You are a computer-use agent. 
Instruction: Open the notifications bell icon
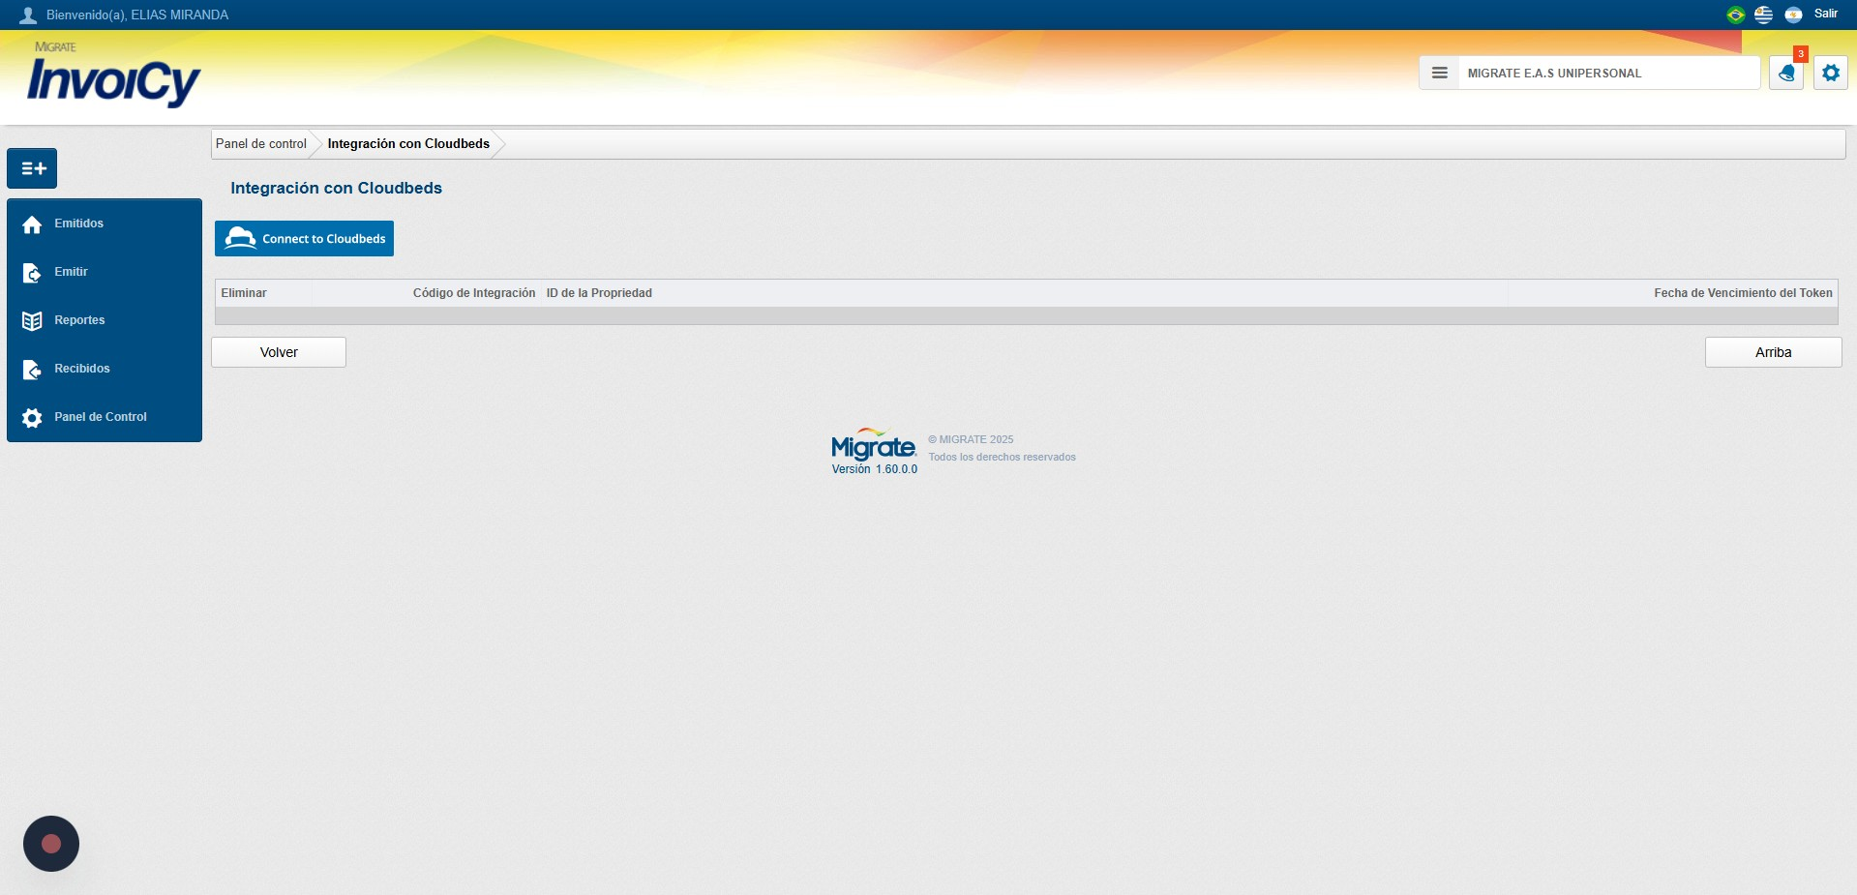[1786, 73]
